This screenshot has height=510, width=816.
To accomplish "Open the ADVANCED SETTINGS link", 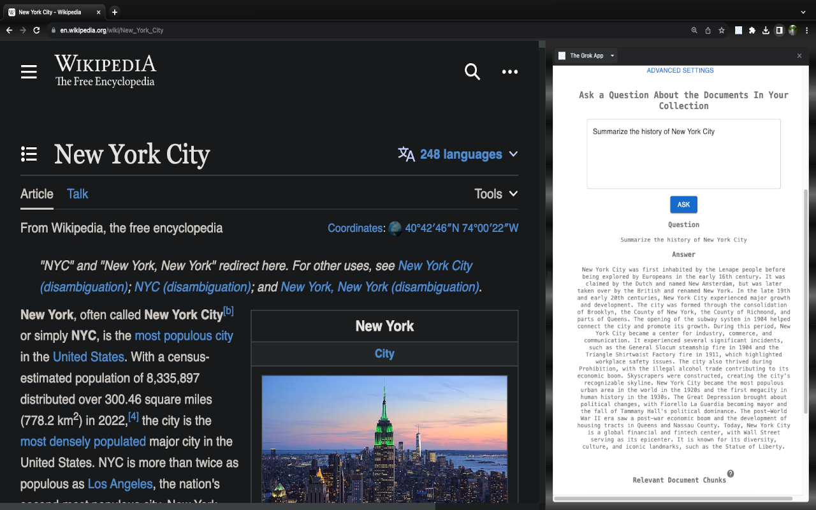I will pos(680,70).
